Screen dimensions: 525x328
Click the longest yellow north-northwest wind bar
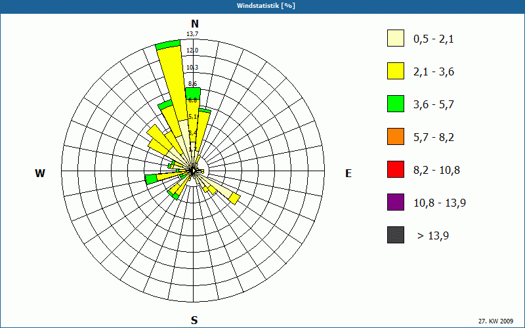pos(173,84)
